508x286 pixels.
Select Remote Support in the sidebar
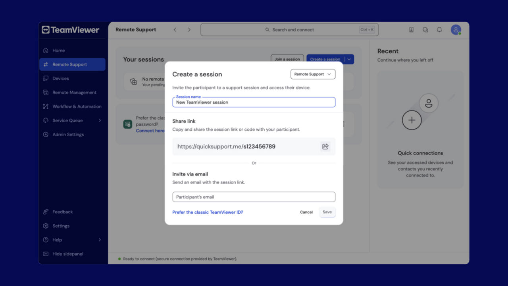tap(72, 64)
